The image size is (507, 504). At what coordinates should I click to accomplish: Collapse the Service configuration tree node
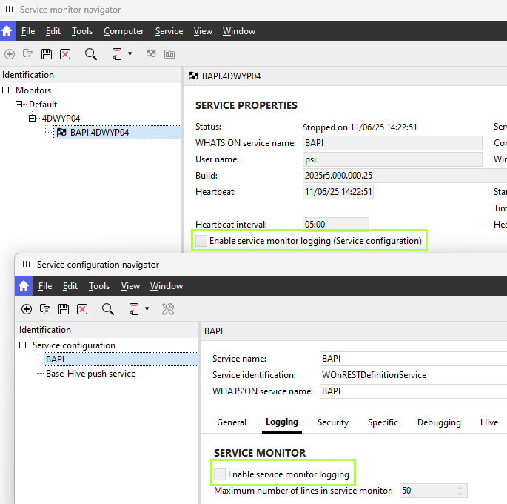tap(24, 345)
